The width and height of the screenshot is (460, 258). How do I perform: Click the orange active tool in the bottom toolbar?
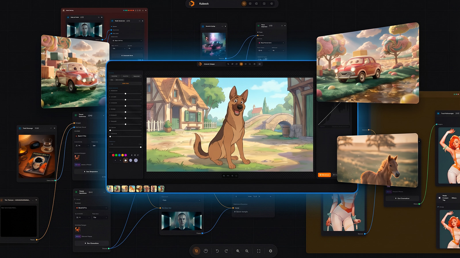pos(196,251)
